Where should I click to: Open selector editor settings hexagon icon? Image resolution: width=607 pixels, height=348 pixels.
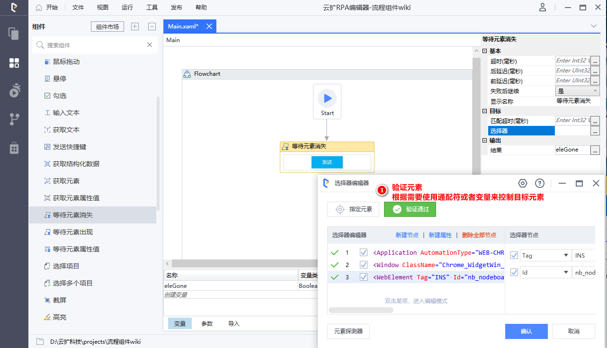[523, 183]
